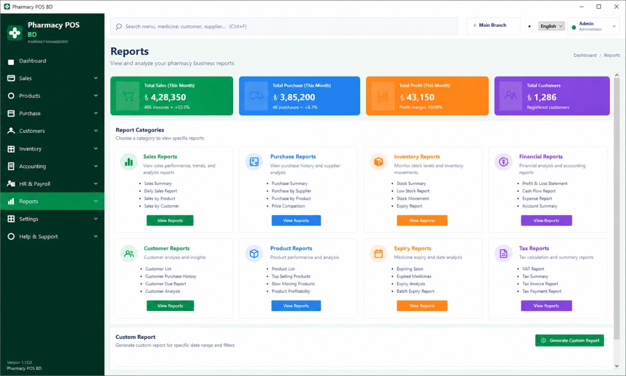Click the chart icon on Total Profit card
Screen dimensions: 626x376
pyautogui.click(x=383, y=96)
